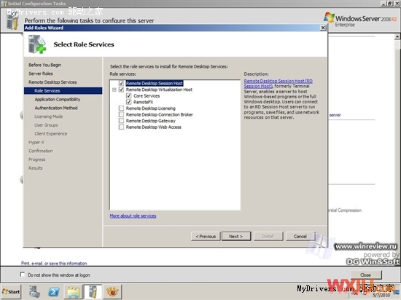Open Windows Explorer from taskbar
The height and width of the screenshot is (300, 401).
point(74,291)
